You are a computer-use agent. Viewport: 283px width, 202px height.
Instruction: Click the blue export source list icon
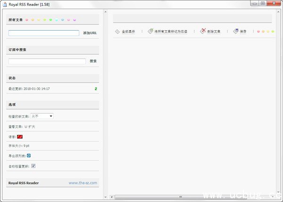click(x=29, y=155)
